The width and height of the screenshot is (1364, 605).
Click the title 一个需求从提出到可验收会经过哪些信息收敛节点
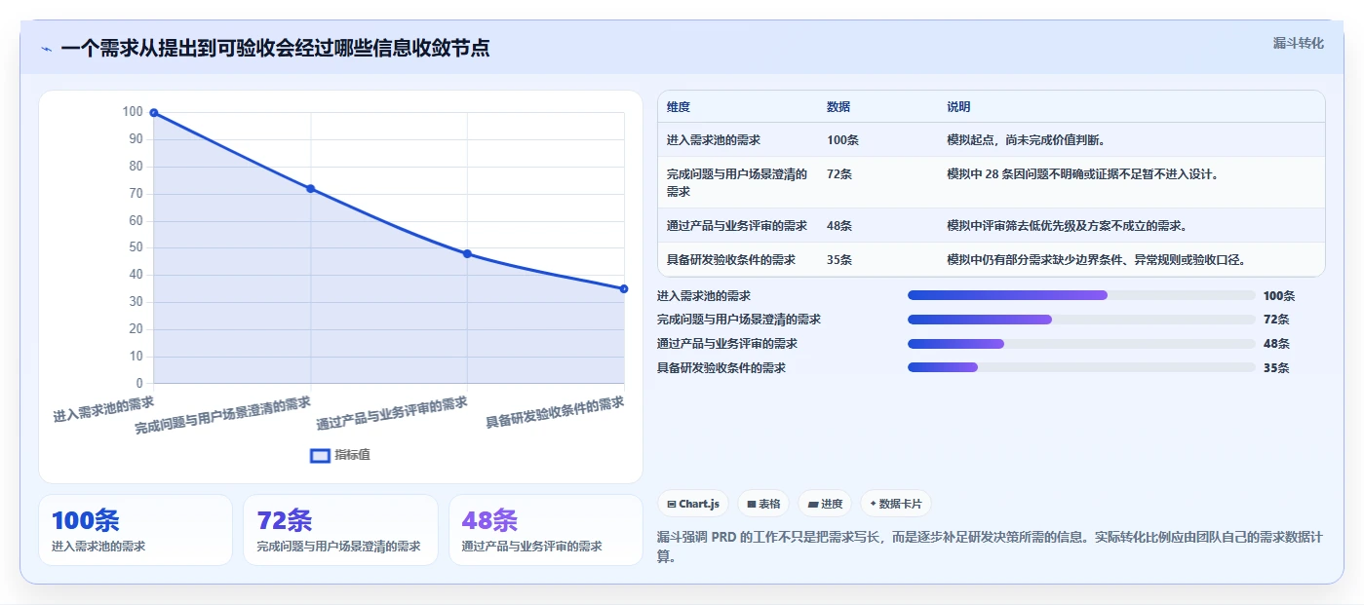point(275,48)
